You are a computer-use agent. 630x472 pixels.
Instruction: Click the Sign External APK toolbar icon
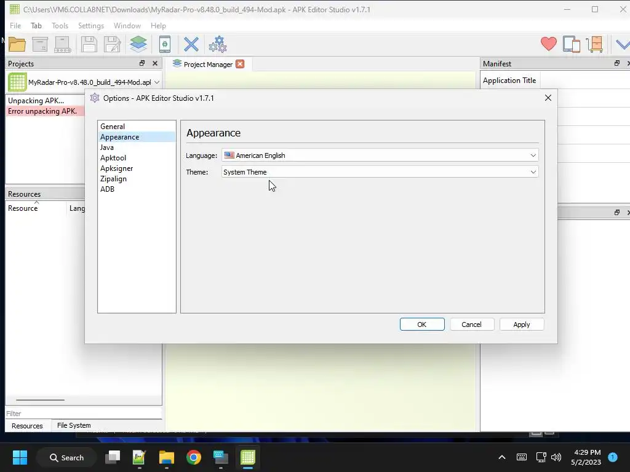tap(63, 44)
